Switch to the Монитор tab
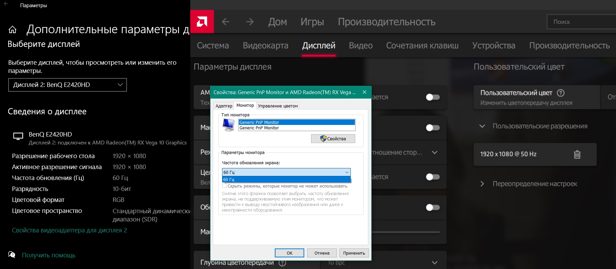 pyautogui.click(x=245, y=105)
